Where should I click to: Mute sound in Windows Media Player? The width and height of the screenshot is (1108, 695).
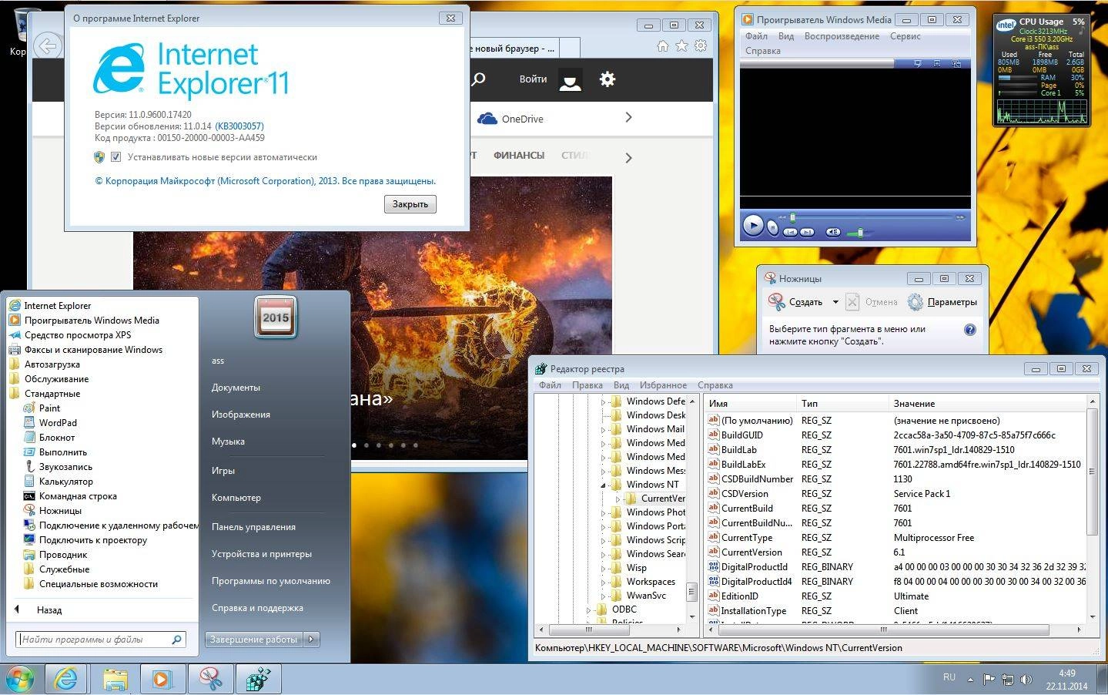pyautogui.click(x=833, y=232)
